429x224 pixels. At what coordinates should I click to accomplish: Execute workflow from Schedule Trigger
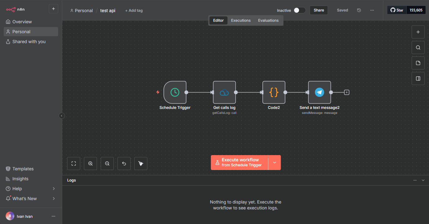[239, 162]
